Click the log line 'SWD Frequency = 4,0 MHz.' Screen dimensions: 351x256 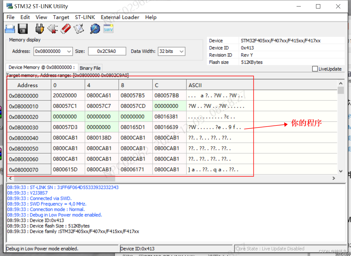tap(47, 204)
